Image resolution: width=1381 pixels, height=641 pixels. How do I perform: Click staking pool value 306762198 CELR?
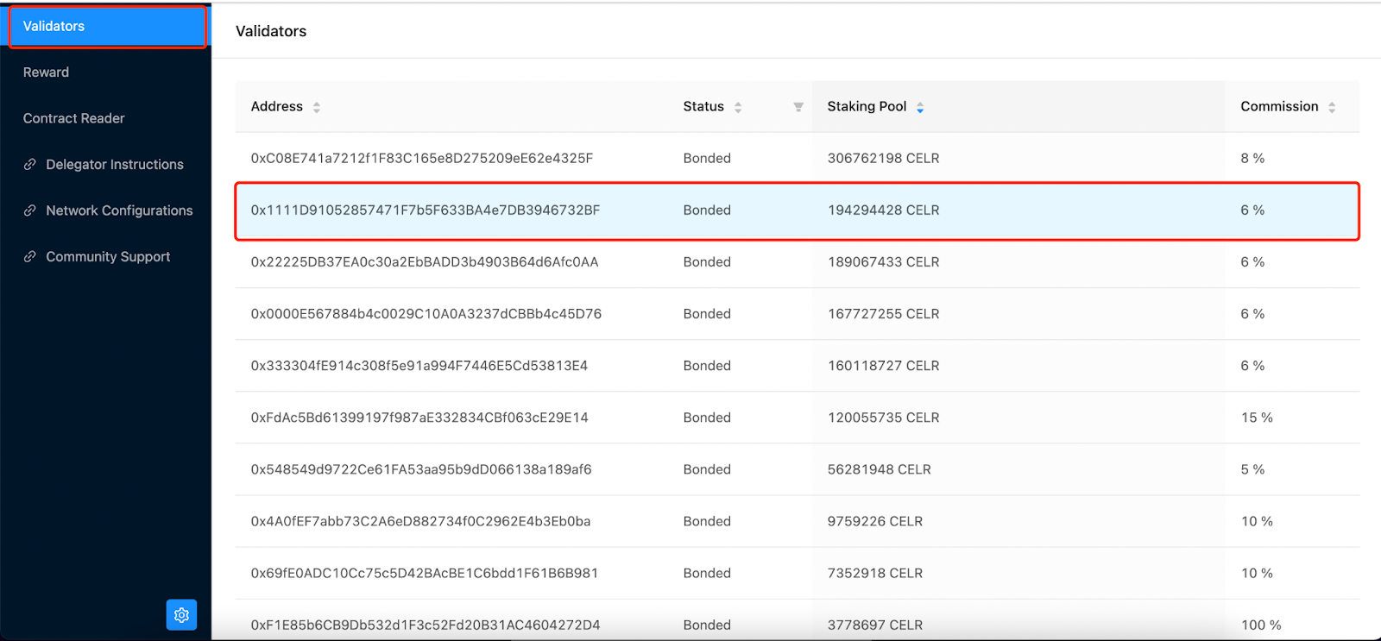point(884,158)
